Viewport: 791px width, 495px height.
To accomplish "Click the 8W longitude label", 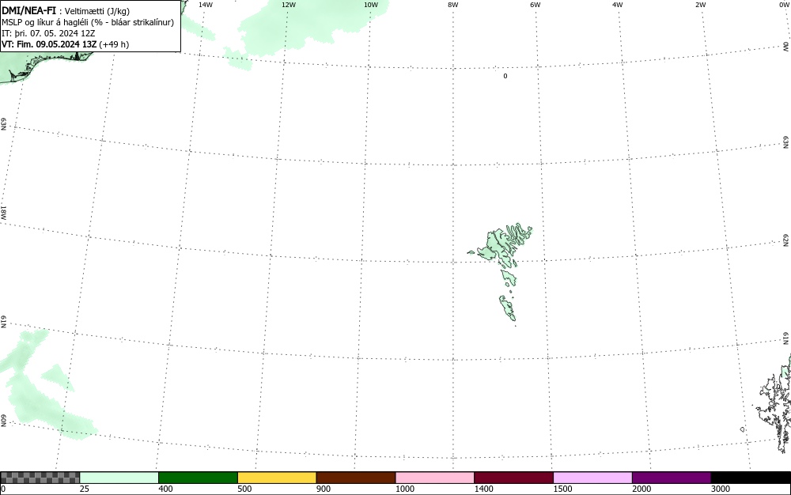I will tap(453, 5).
